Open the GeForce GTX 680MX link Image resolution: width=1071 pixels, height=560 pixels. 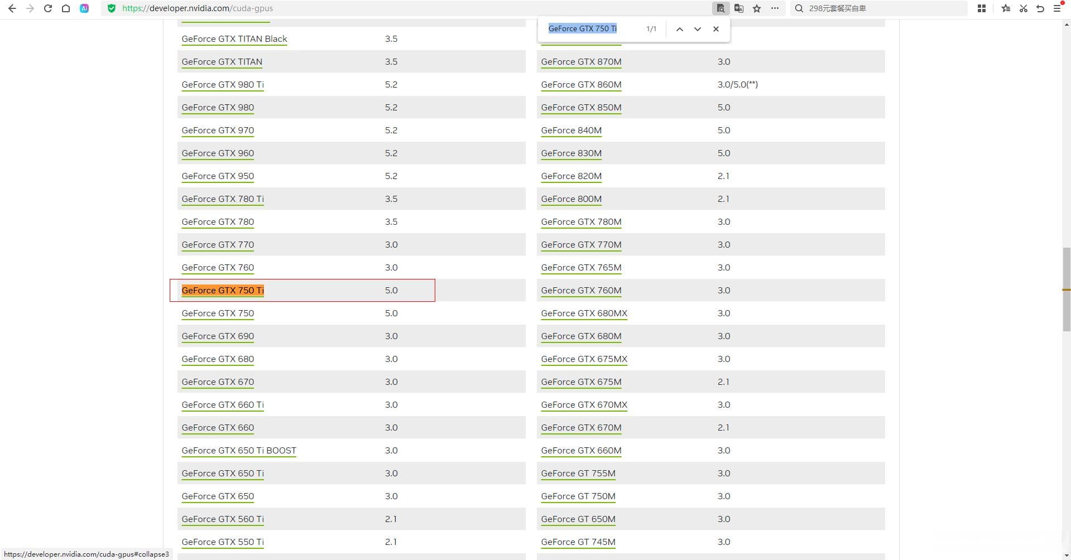(x=584, y=313)
